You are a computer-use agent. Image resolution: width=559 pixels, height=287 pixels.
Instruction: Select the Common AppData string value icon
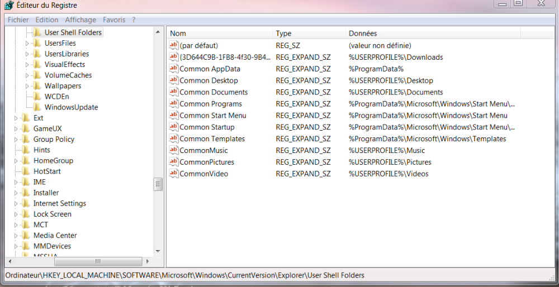coord(174,68)
